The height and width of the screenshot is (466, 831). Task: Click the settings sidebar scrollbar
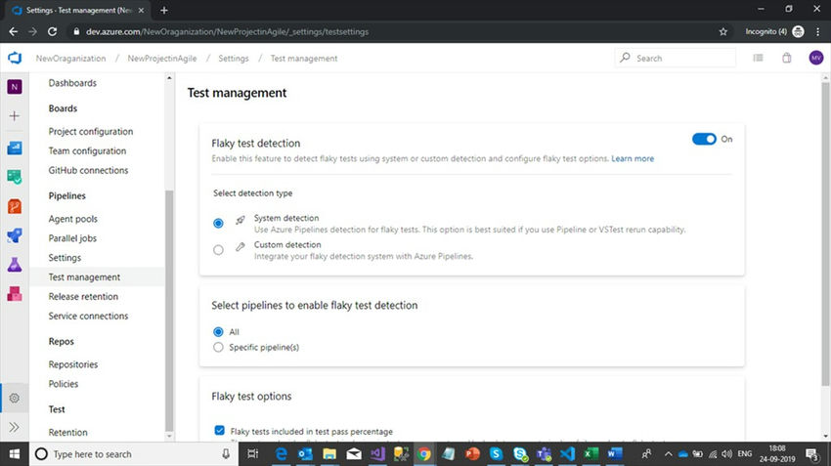coord(169,311)
